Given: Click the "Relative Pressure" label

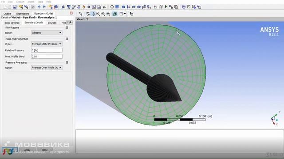Looking at the screenshot, I should [15, 50].
